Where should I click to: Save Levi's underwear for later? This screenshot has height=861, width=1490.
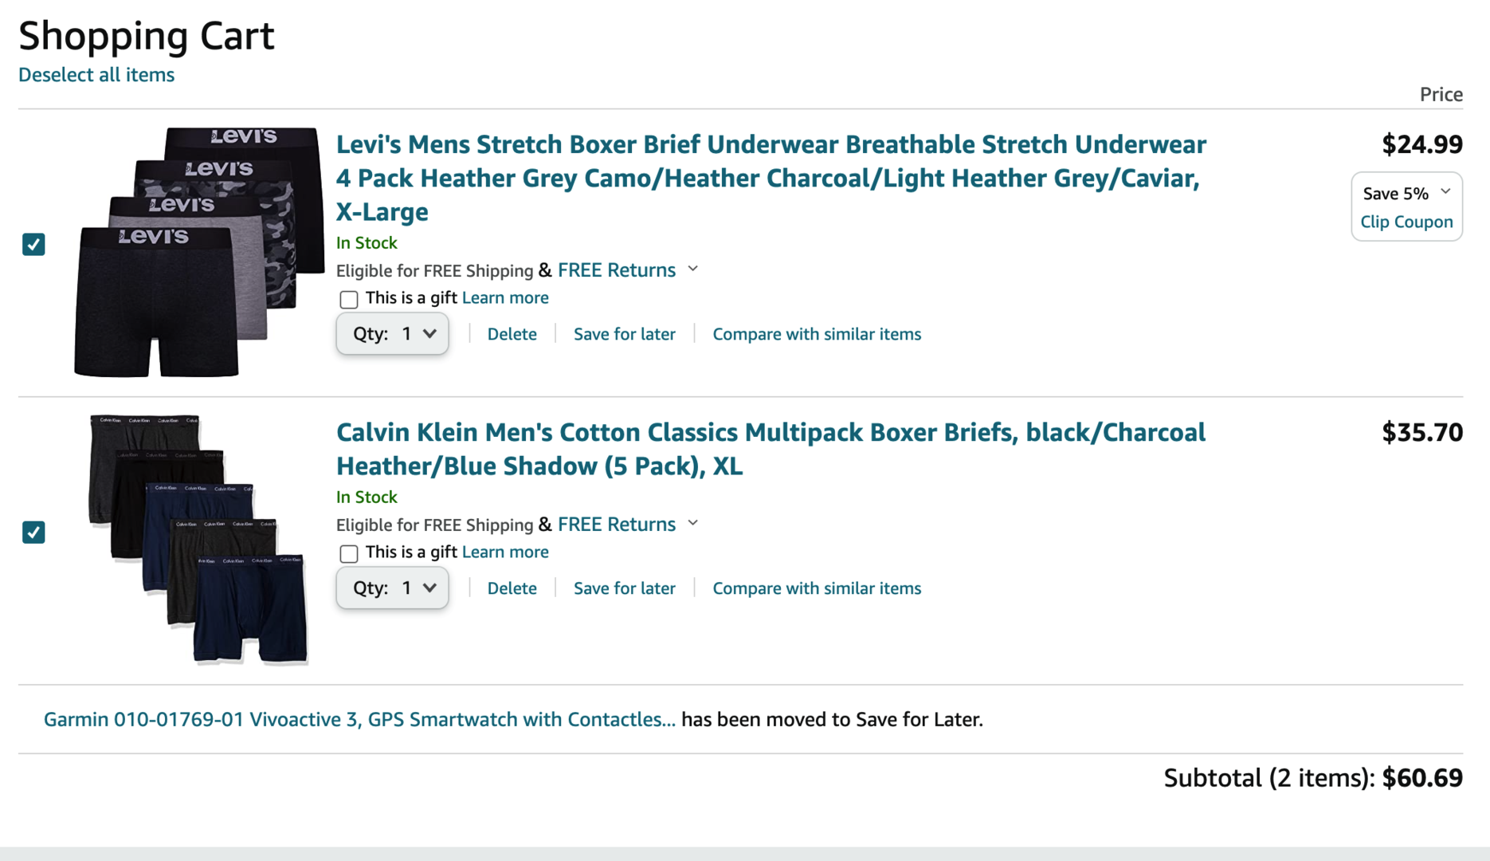624,334
